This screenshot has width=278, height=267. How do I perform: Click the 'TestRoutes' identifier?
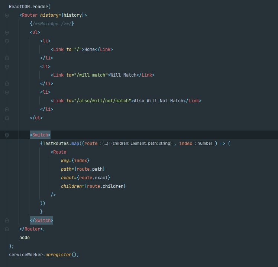point(56,143)
